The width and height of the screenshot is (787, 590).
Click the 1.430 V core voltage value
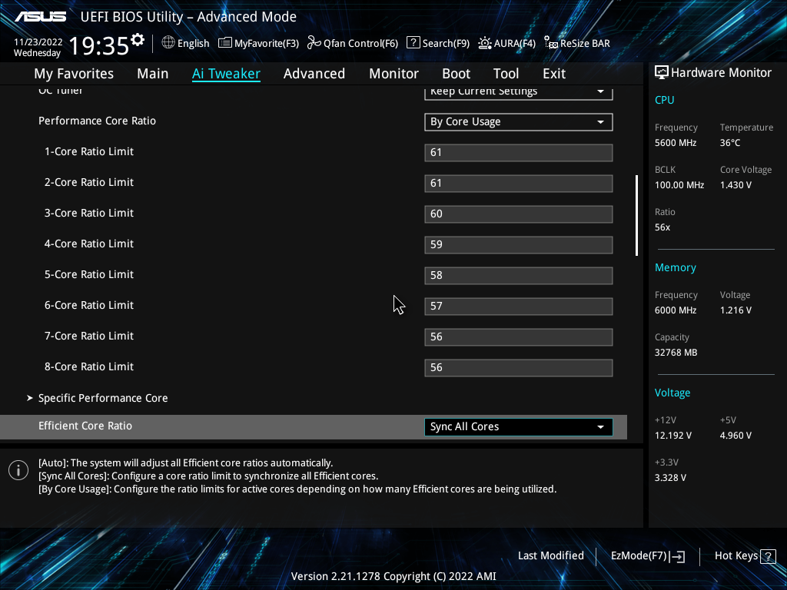click(736, 185)
